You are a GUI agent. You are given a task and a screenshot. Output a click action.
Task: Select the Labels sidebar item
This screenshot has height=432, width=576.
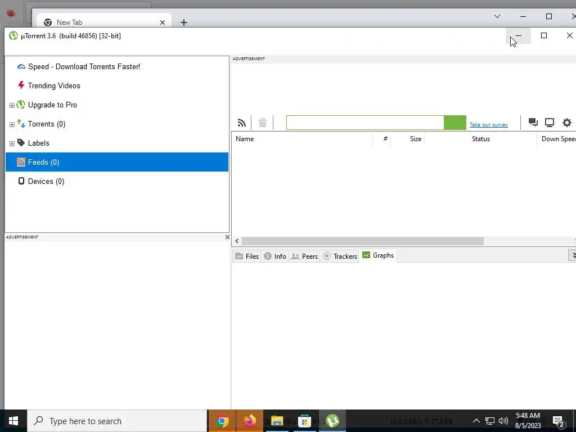(117, 143)
